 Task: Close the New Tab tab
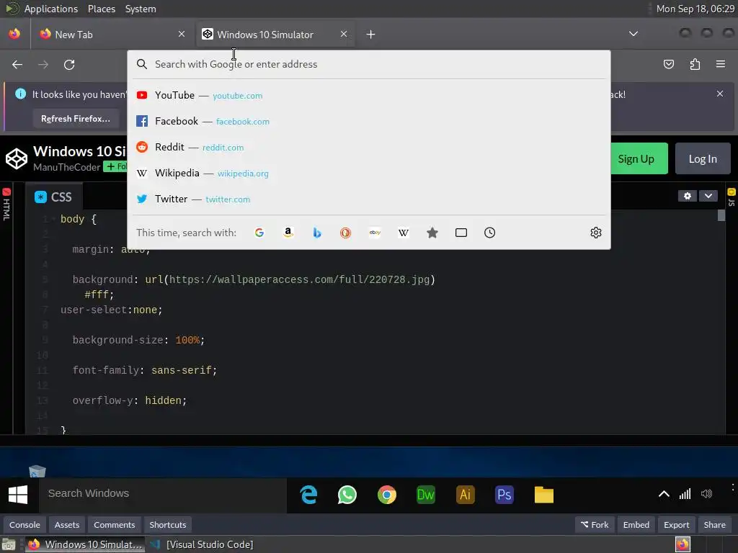(182, 34)
